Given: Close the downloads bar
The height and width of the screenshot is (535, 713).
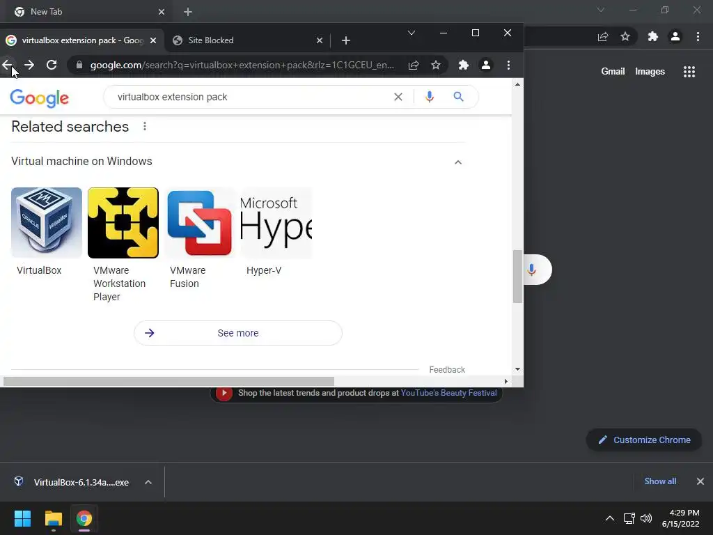Looking at the screenshot, I should coord(700,481).
